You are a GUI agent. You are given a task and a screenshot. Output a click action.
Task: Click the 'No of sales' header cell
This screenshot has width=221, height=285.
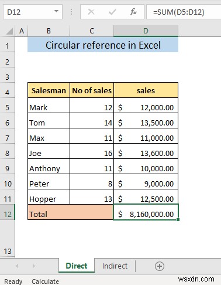click(92, 90)
